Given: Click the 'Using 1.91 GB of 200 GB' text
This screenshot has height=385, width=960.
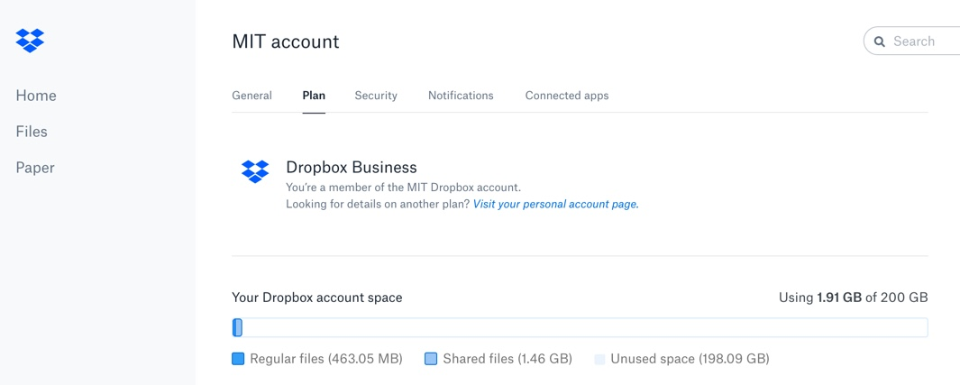Looking at the screenshot, I should click(x=854, y=298).
